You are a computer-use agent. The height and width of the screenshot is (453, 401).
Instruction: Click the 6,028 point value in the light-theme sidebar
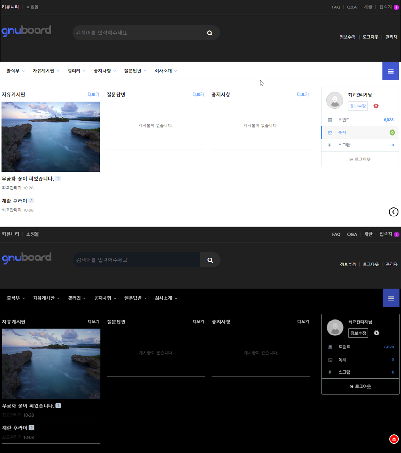(x=388, y=120)
